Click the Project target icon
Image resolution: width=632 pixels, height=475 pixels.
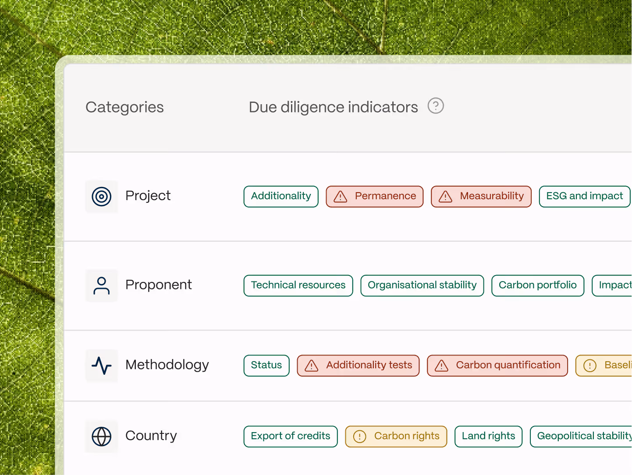pyautogui.click(x=102, y=197)
